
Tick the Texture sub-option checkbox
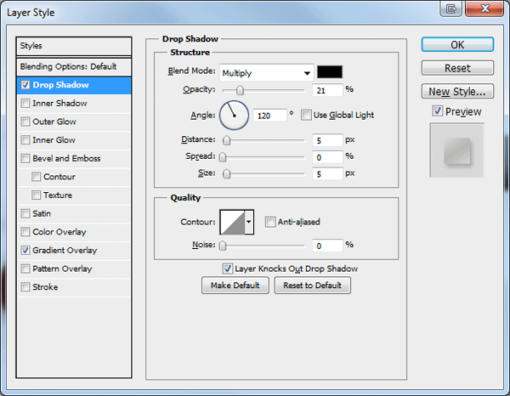point(36,195)
